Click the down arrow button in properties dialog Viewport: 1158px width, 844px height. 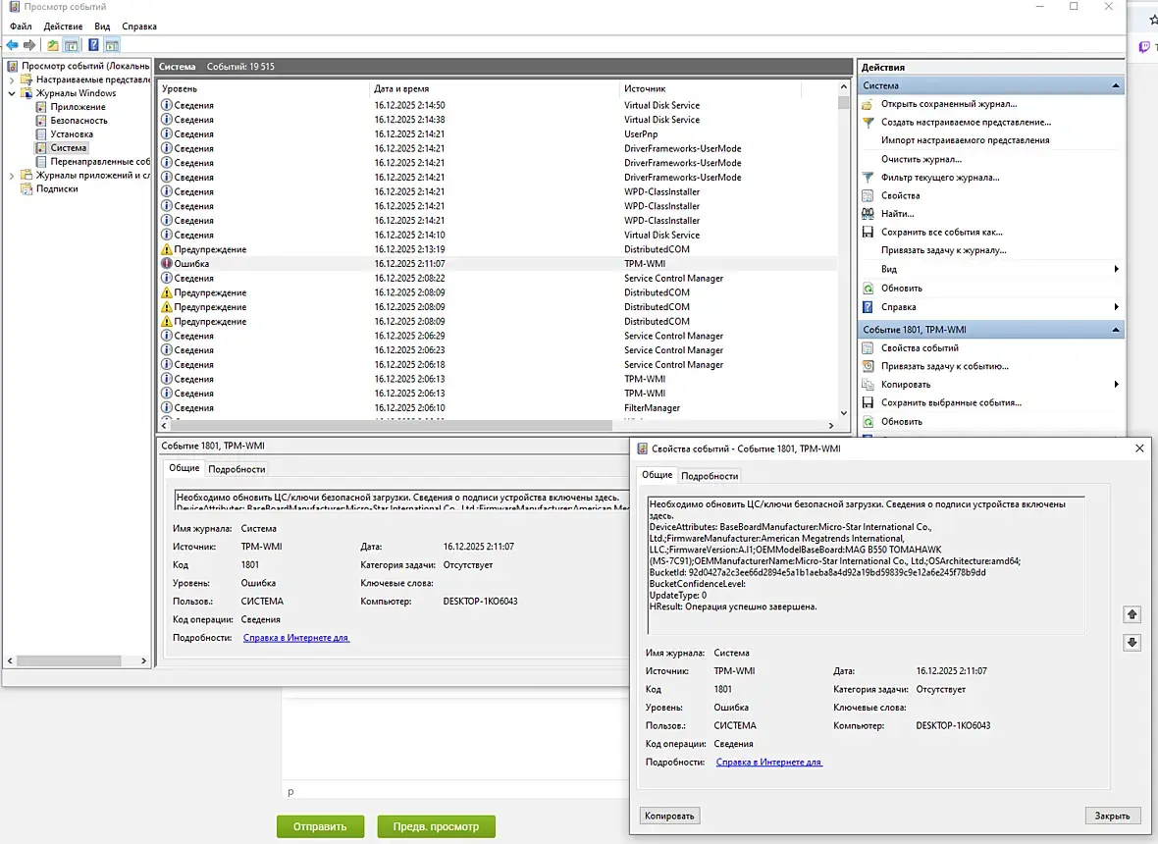1132,643
